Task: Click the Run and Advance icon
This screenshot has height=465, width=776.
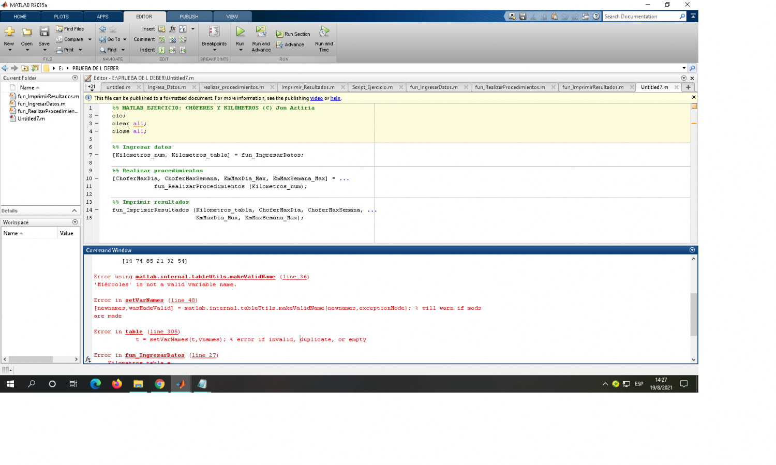Action: [x=261, y=32]
